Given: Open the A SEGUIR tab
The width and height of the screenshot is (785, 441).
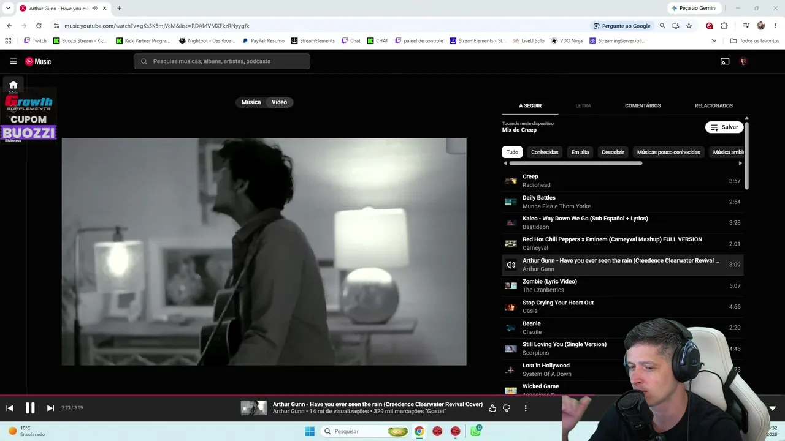Looking at the screenshot, I should 530,105.
